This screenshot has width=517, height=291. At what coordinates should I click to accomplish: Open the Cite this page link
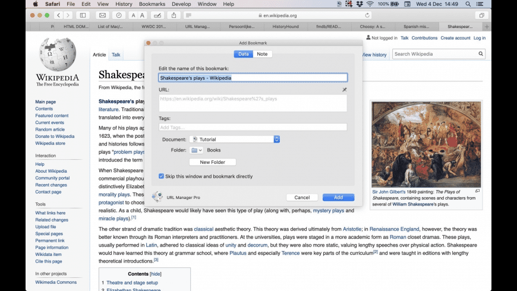click(x=49, y=261)
